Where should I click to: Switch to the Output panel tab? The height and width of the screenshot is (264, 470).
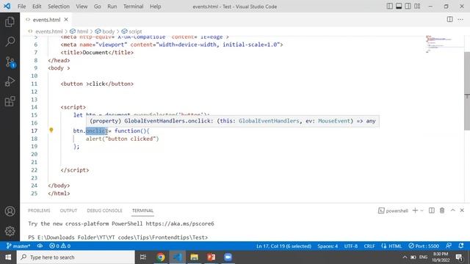point(68,210)
